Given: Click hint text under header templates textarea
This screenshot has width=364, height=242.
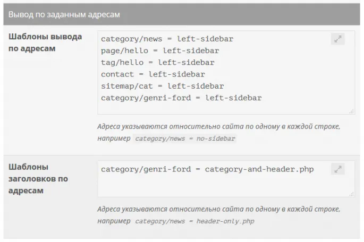Looking at the screenshot, I should 218,209.
